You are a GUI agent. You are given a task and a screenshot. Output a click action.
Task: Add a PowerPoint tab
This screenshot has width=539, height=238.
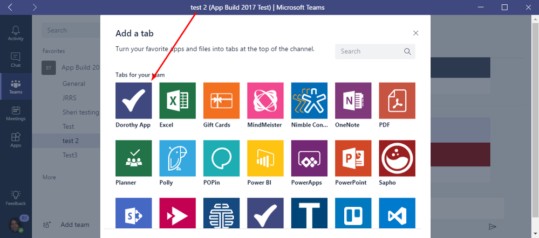(353, 158)
